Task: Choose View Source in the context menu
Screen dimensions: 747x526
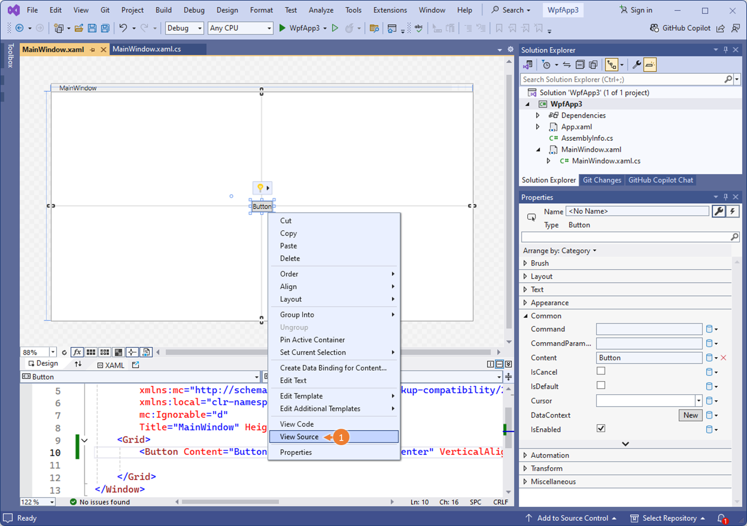Action: coord(334,437)
